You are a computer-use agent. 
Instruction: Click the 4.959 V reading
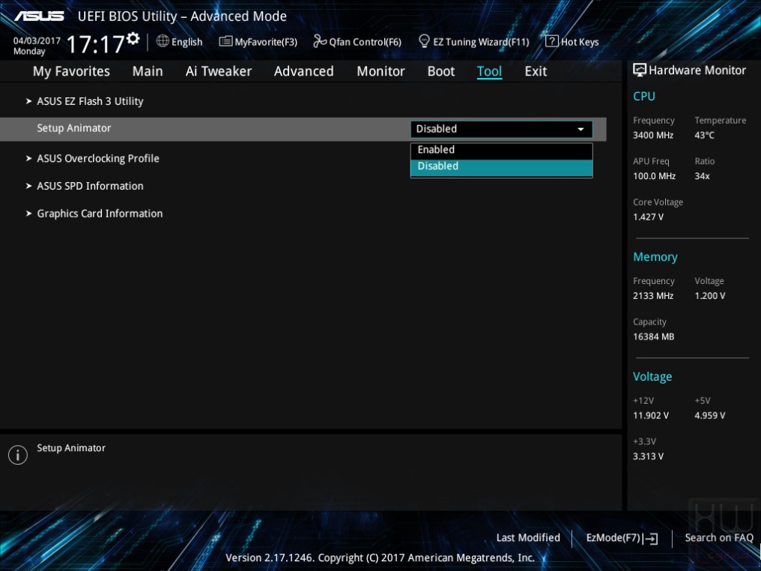tap(710, 416)
